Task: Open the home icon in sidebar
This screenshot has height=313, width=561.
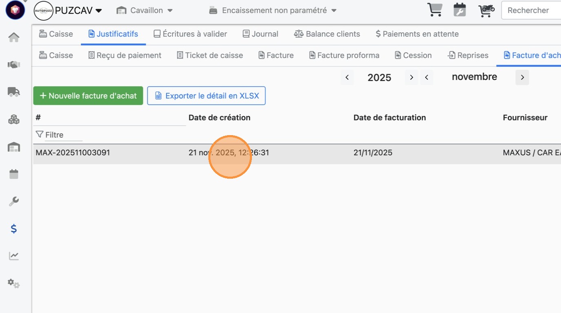Action: (14, 37)
